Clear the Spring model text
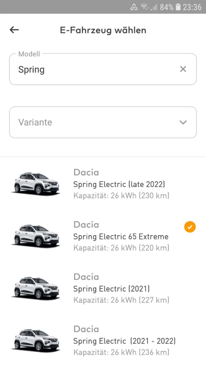 [183, 69]
